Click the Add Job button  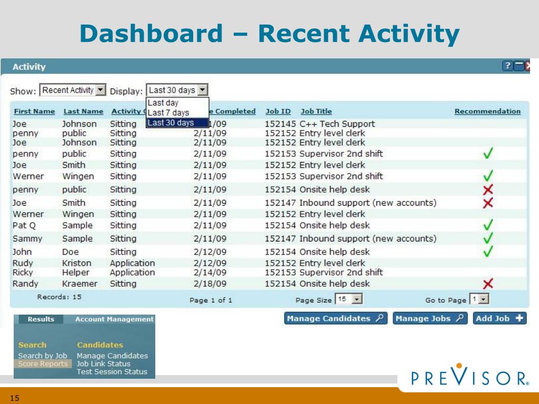(x=500, y=318)
